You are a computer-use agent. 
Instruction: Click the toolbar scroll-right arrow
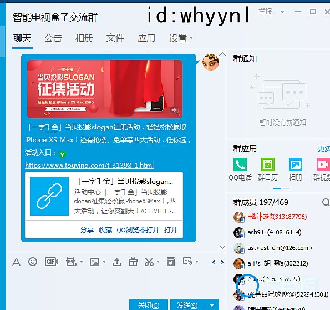pyautogui.click(x=222, y=262)
